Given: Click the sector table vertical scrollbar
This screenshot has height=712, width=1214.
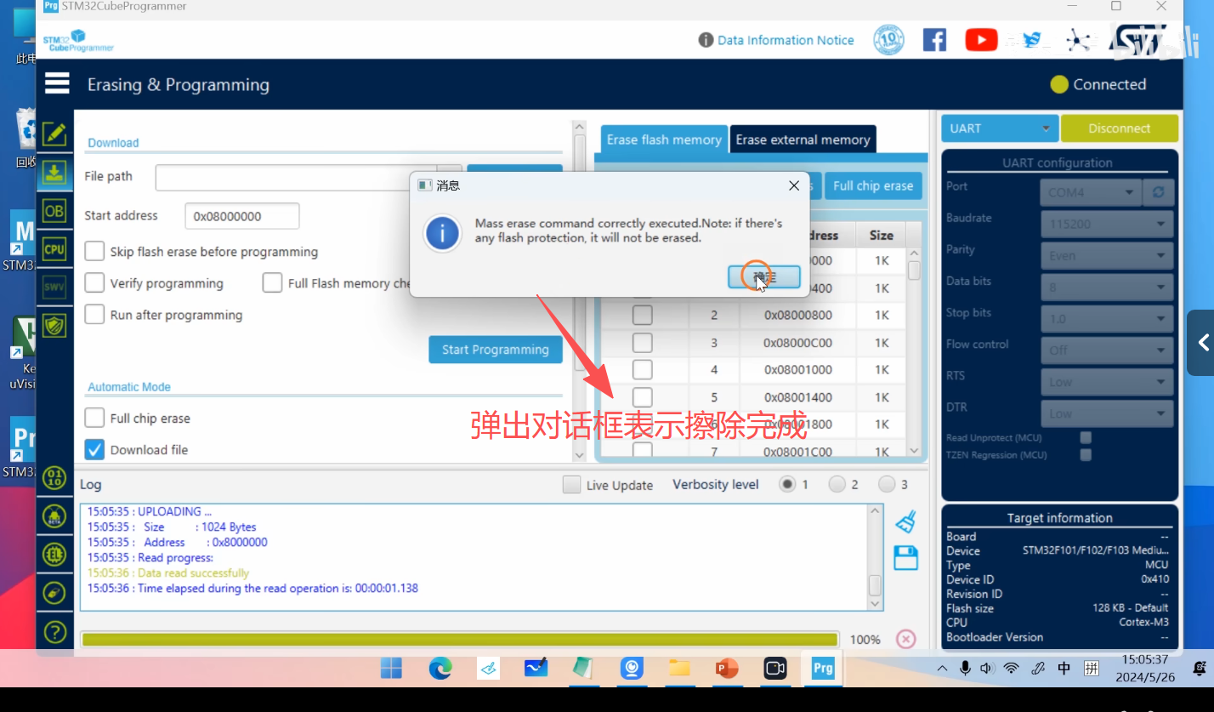Looking at the screenshot, I should click(914, 352).
